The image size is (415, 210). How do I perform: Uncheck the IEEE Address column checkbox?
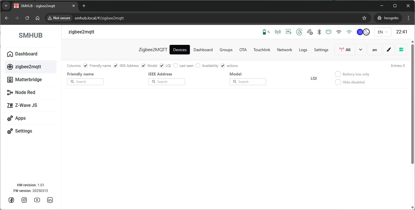point(116,66)
